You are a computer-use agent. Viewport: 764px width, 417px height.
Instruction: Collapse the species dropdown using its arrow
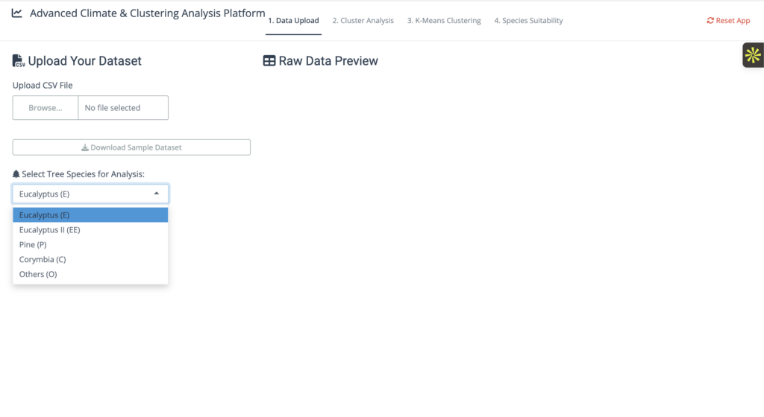point(157,194)
